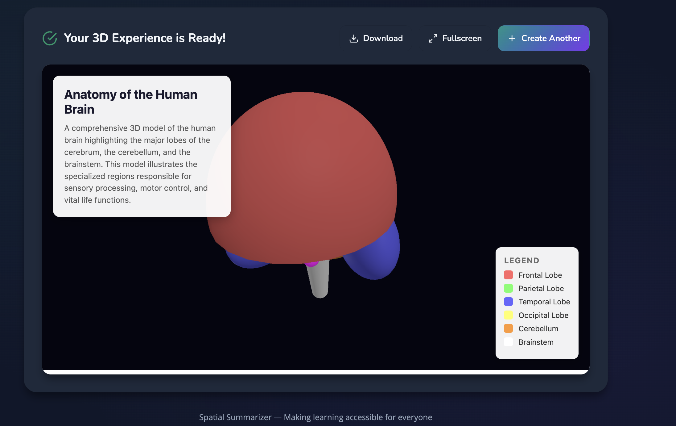Click the green checkmark success icon
This screenshot has width=676, height=426.
(50, 38)
